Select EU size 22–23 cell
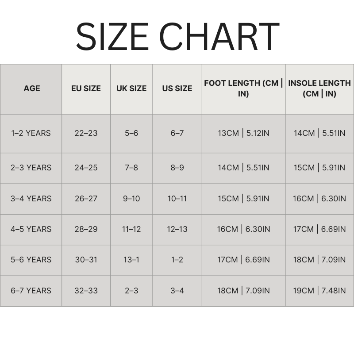 click(x=86, y=133)
